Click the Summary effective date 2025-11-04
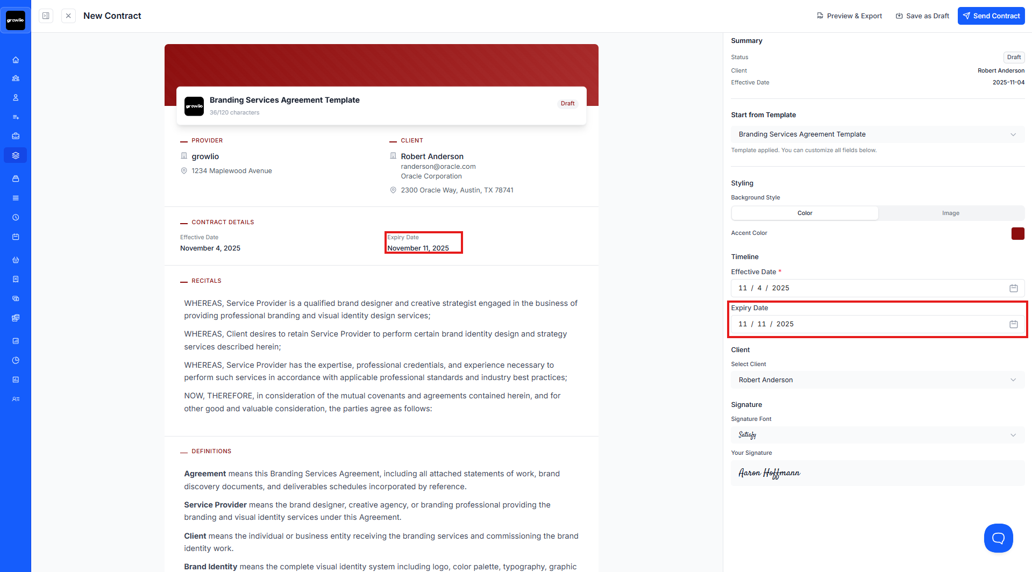This screenshot has height=572, width=1032. pyautogui.click(x=1008, y=82)
